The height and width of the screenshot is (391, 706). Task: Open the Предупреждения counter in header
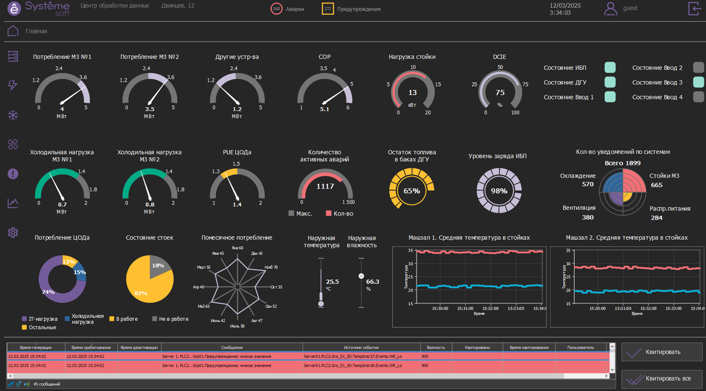point(351,9)
